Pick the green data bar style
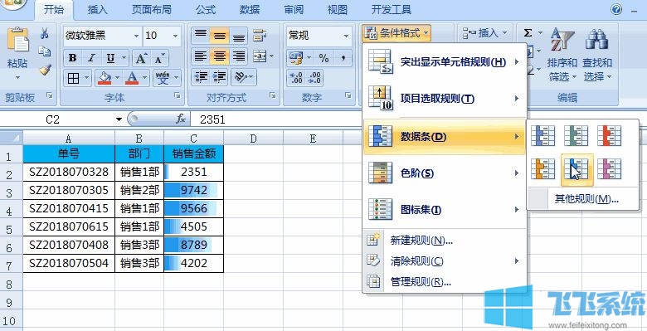 tap(576, 136)
